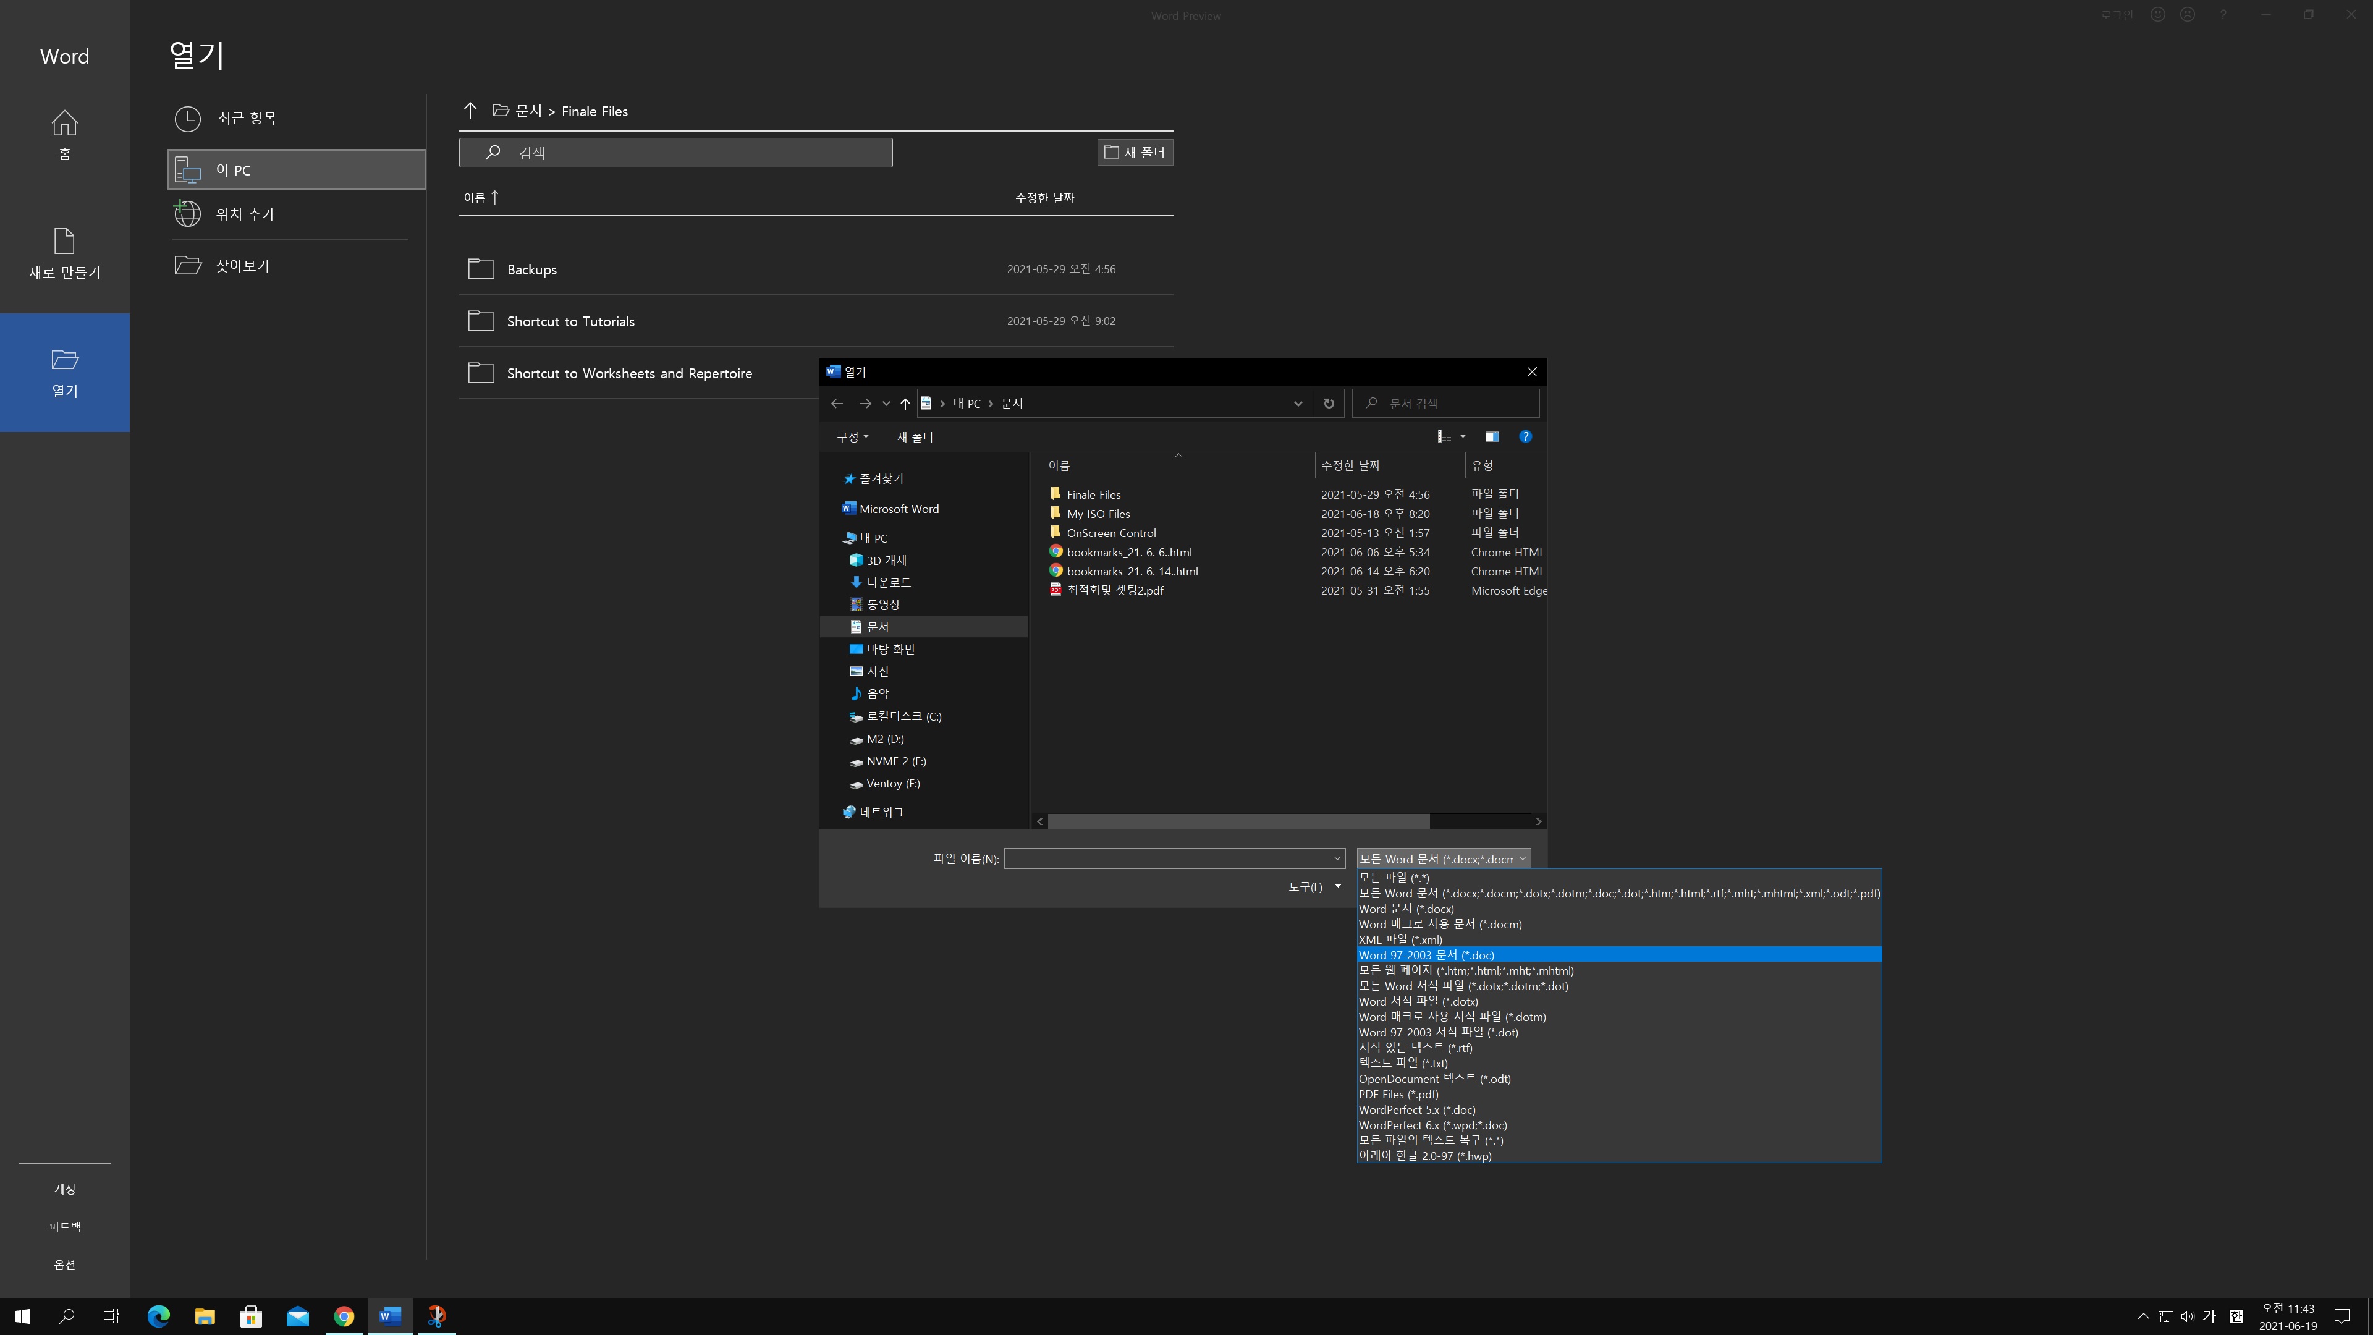Change view layout icon in dialog
2373x1335 pixels.
tap(1444, 437)
